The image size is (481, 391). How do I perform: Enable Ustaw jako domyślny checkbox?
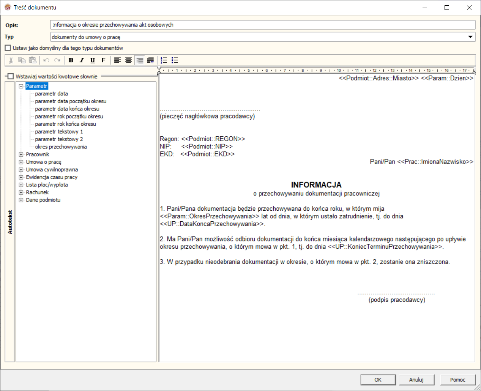(x=8, y=48)
